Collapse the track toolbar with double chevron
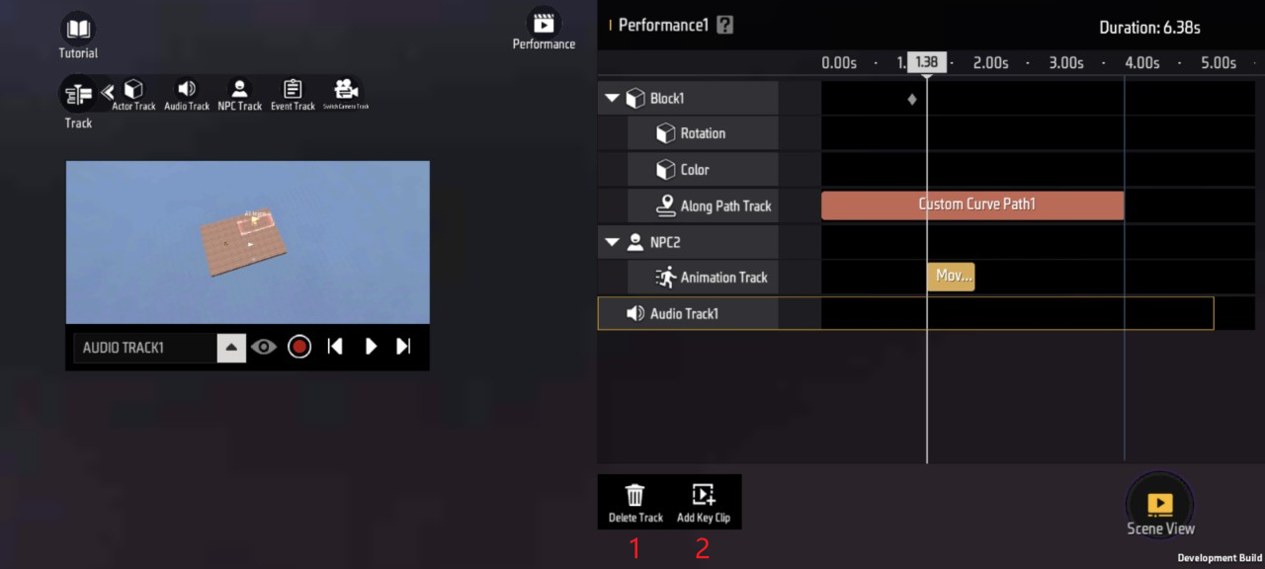 (108, 92)
